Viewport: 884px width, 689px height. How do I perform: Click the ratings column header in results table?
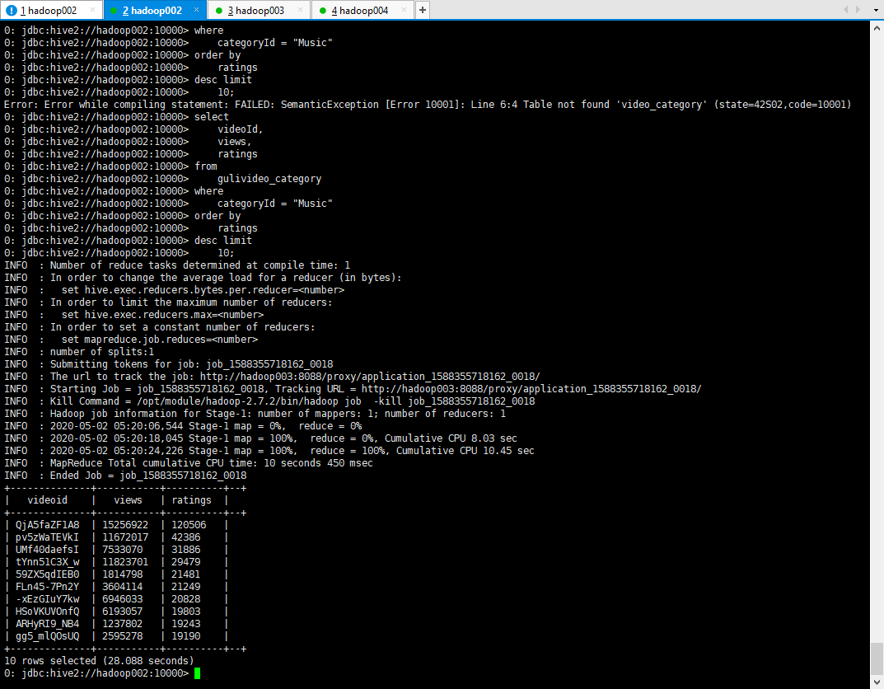(192, 500)
